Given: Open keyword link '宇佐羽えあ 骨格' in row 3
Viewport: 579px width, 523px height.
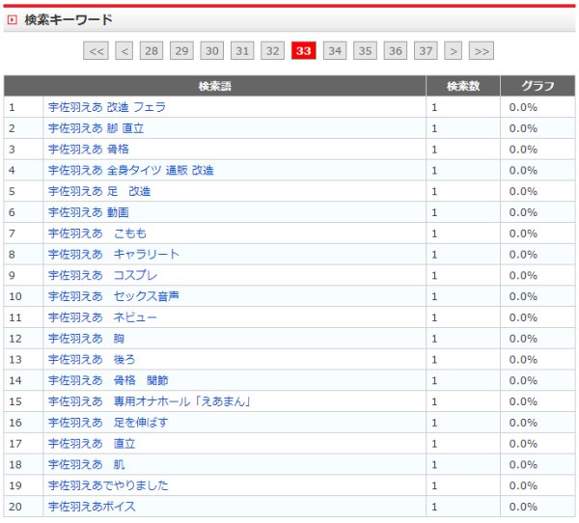Looking at the screenshot, I should (x=89, y=150).
